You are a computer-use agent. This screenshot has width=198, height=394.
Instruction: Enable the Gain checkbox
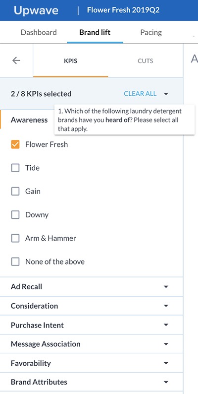tap(15, 192)
